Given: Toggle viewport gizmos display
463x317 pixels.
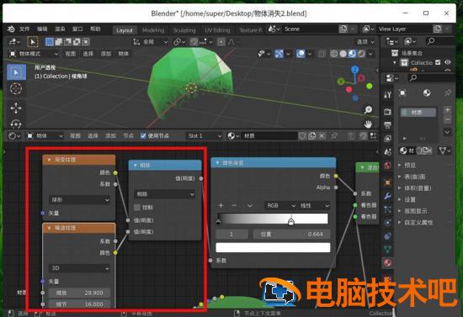Looking at the screenshot, I should (x=279, y=54).
